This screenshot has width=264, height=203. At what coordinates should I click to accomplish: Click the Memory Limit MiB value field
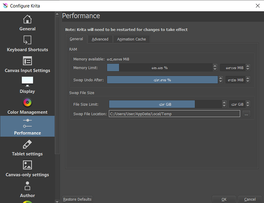tap(233, 68)
